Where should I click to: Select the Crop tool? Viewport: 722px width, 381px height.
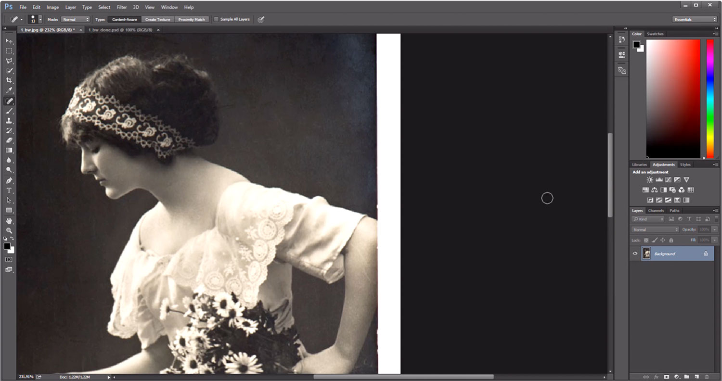tap(9, 81)
